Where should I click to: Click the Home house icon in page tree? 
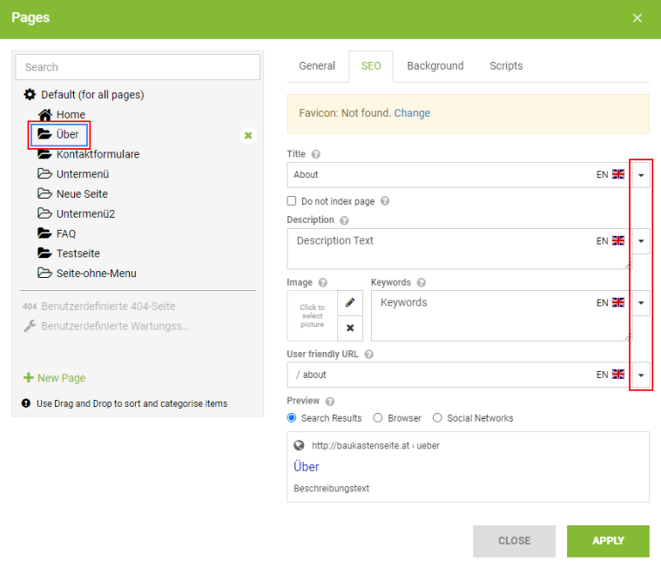click(x=45, y=114)
